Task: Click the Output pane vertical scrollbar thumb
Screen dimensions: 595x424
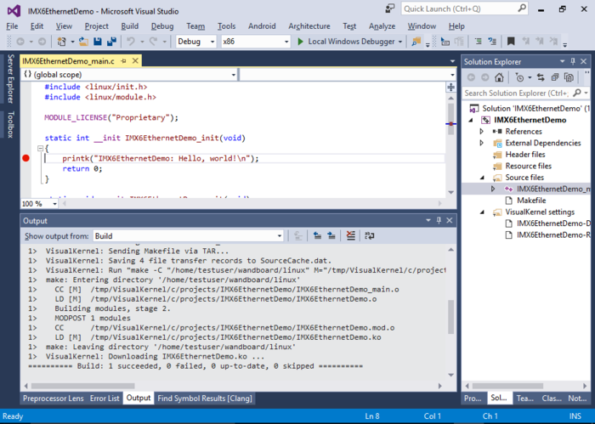Action: (x=450, y=317)
